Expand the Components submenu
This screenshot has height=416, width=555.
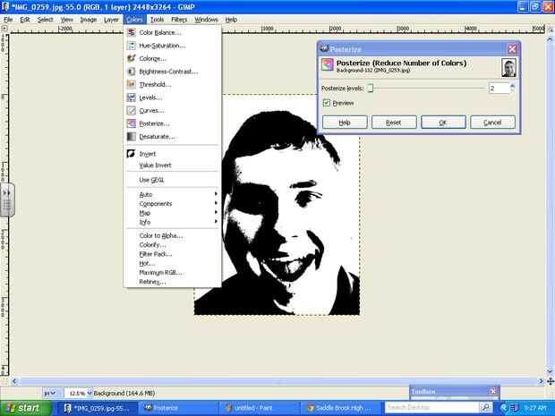[x=173, y=204]
